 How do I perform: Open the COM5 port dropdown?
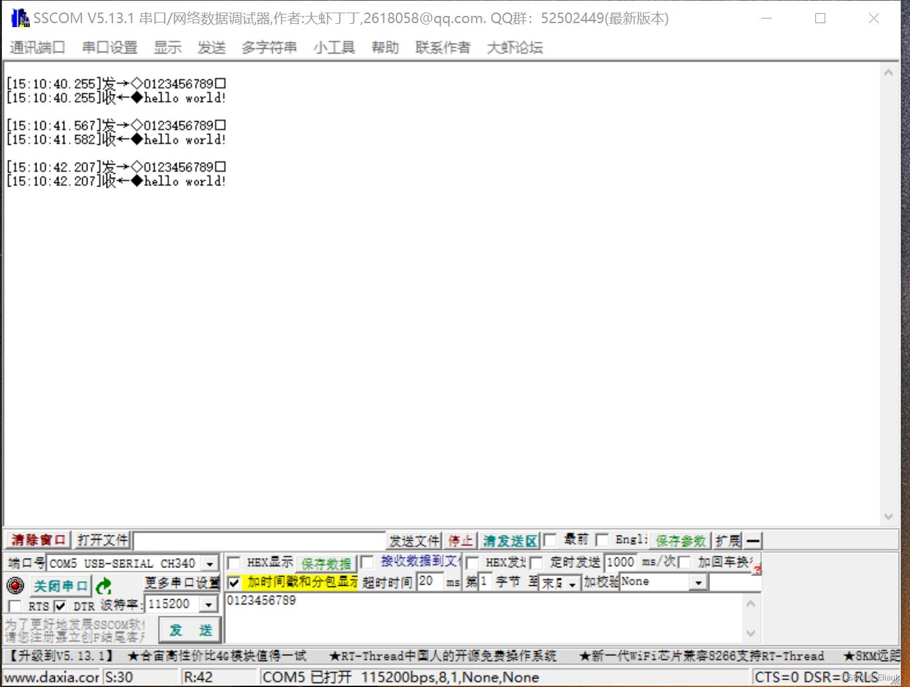[x=210, y=563]
